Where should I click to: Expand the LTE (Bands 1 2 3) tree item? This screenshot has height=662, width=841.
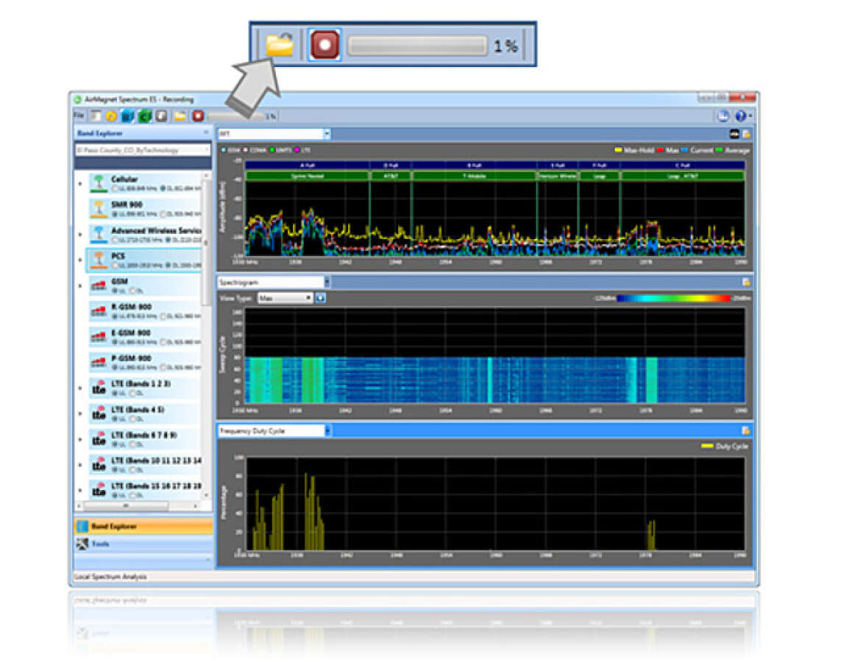(x=80, y=388)
